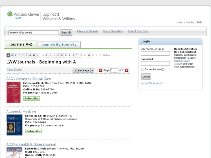
Task: Select letter P in alphabet index
Action: [x=62, y=55]
